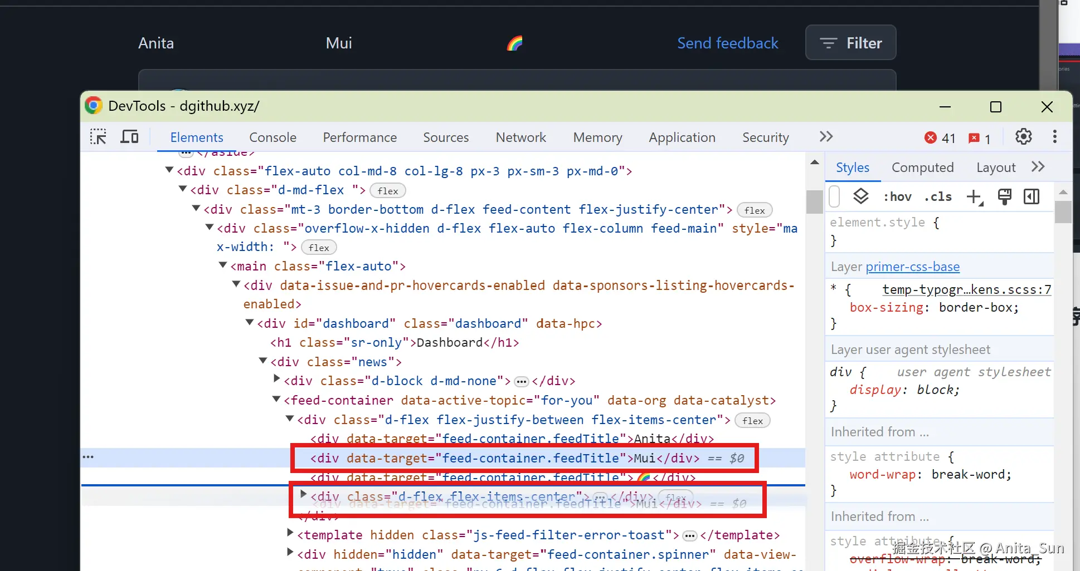Collapse the flex-auto col-md-8 div node
1080x571 pixels.
(x=169, y=170)
